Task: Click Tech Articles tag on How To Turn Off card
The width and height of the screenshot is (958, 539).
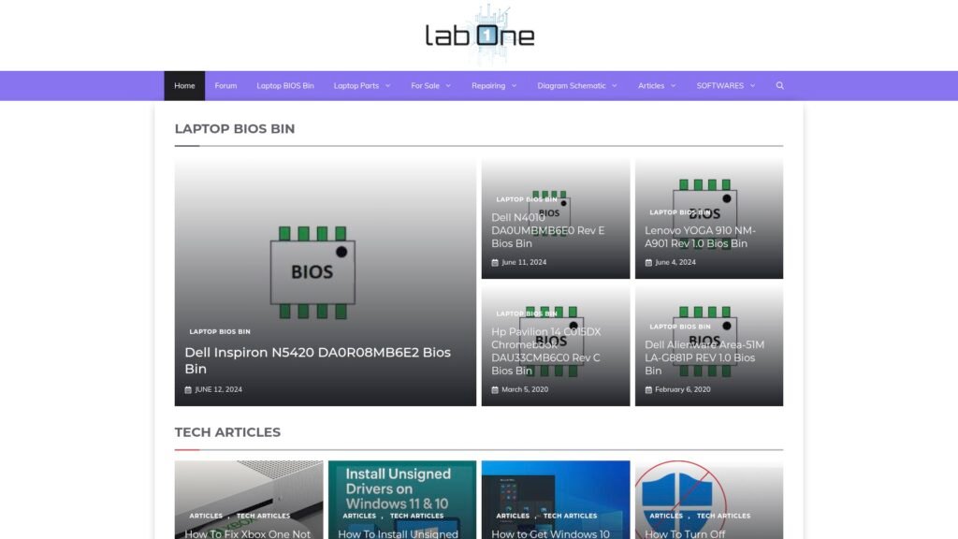Action: 723,516
